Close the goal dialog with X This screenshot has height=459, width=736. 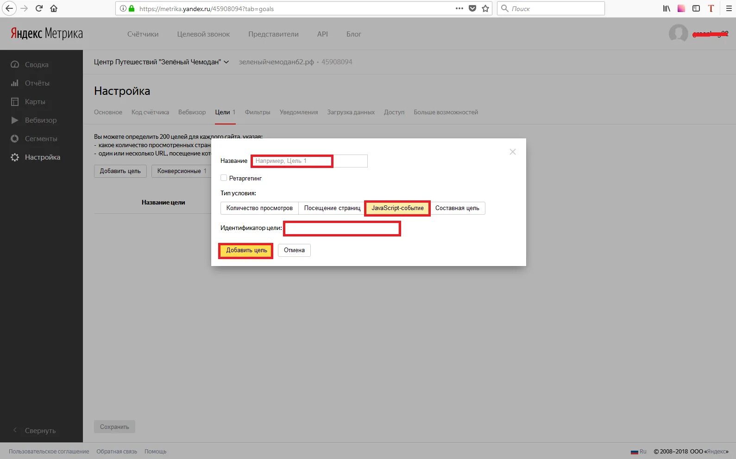point(513,152)
